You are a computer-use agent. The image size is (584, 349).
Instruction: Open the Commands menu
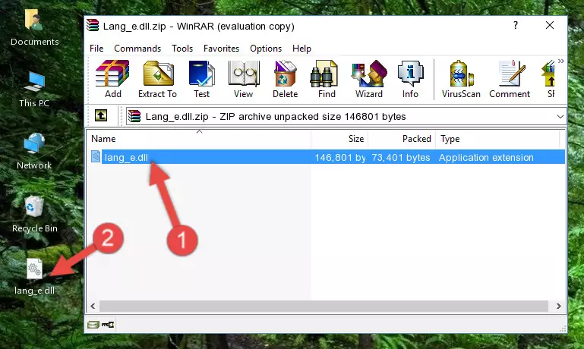(x=137, y=49)
